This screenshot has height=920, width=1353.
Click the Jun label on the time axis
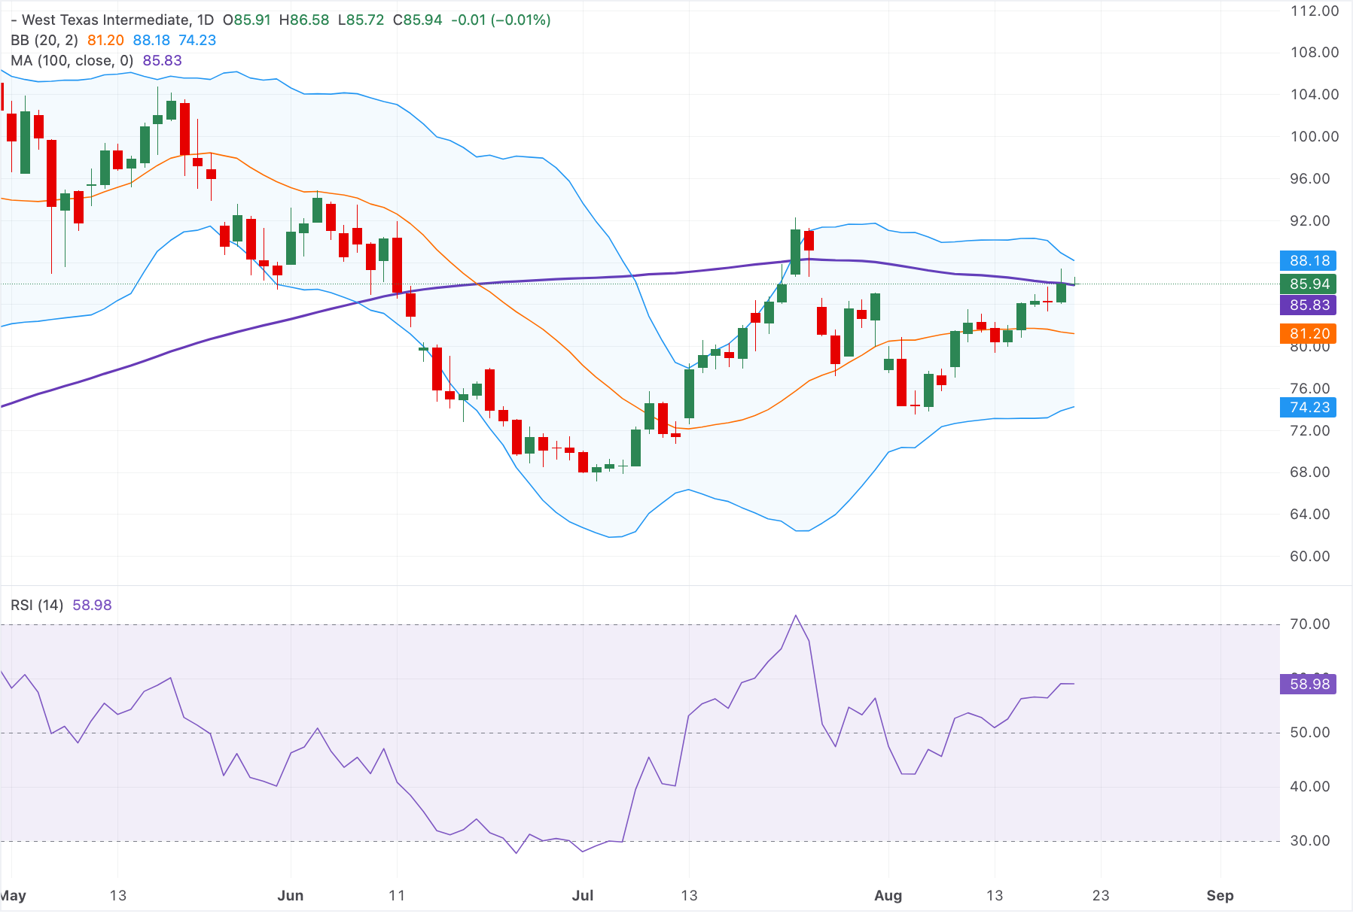[x=291, y=896]
